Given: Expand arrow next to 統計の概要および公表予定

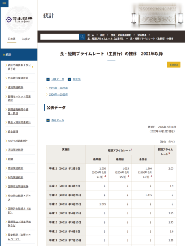Looking at the screenshot, I should tap(33, 67).
